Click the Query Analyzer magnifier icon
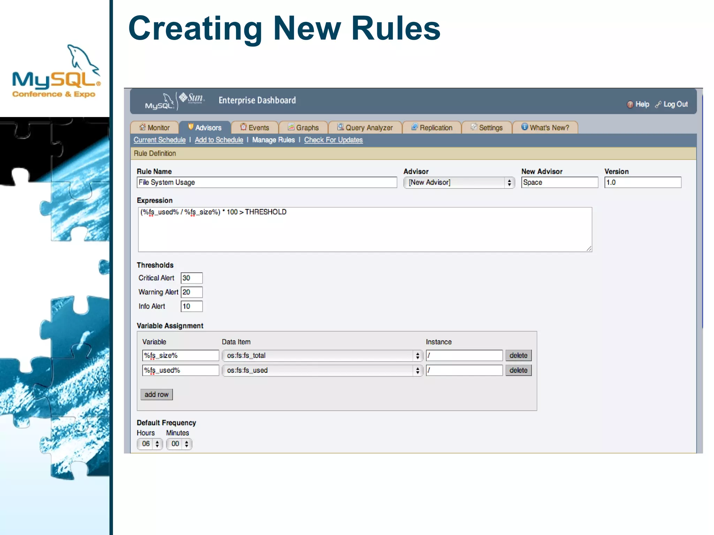The width and height of the screenshot is (714, 535). coord(340,127)
